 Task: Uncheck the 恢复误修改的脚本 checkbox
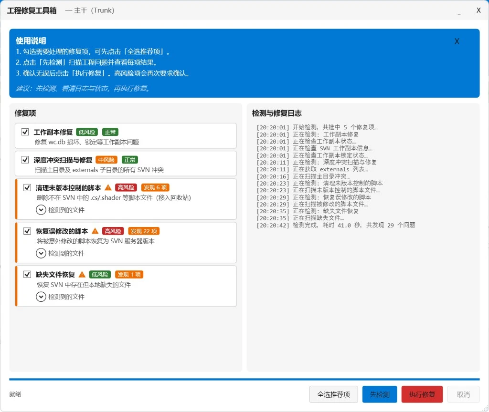tap(27, 231)
